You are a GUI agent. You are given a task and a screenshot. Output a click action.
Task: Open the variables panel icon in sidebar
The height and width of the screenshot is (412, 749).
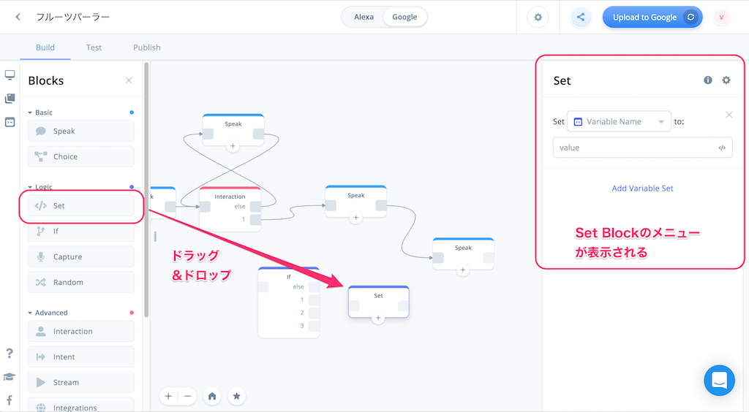click(10, 122)
